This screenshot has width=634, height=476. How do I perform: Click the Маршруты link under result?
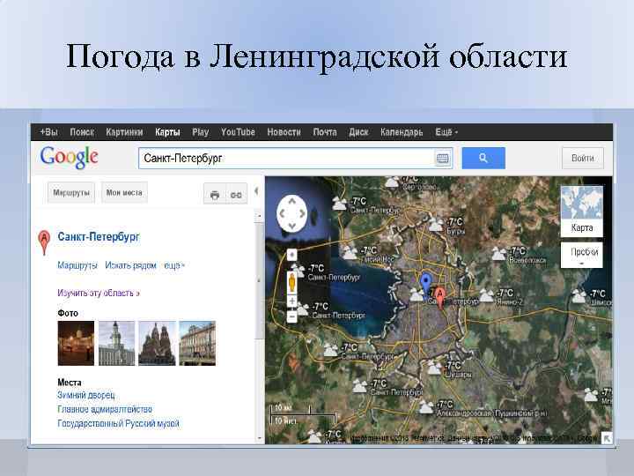tap(77, 265)
